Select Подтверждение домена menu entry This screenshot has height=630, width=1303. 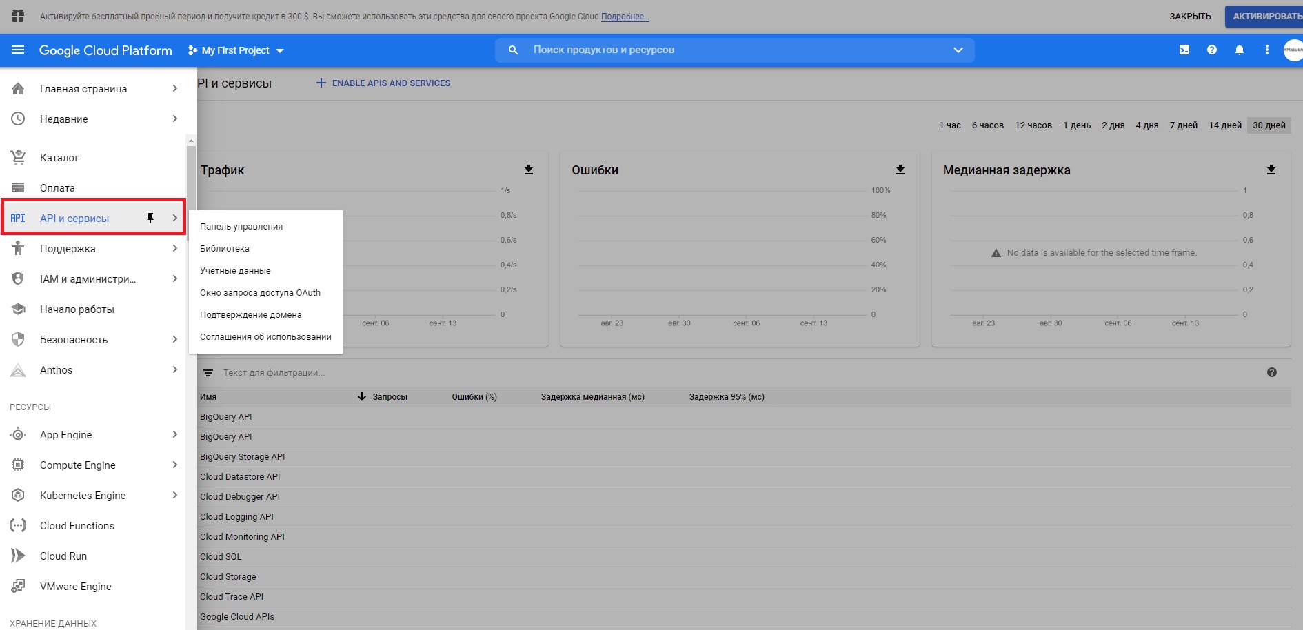click(x=265, y=315)
